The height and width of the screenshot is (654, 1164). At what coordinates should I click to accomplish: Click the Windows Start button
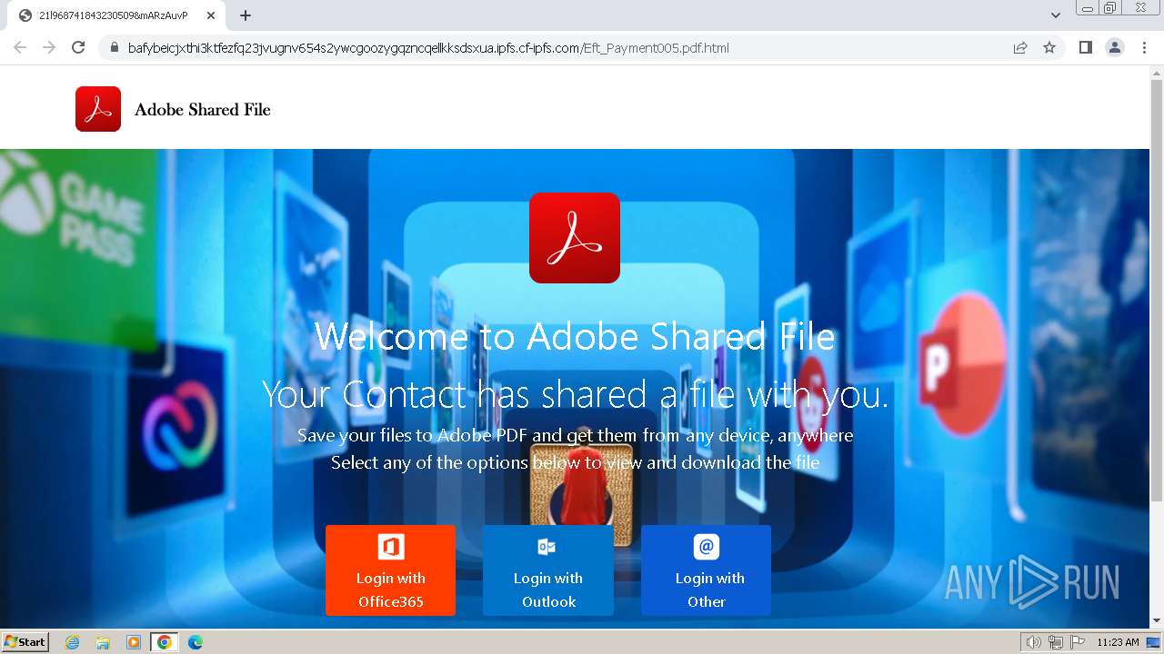(x=25, y=642)
